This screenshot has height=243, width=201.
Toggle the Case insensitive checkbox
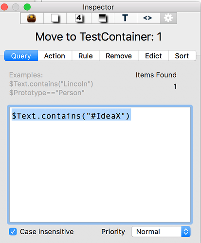pos(13,232)
